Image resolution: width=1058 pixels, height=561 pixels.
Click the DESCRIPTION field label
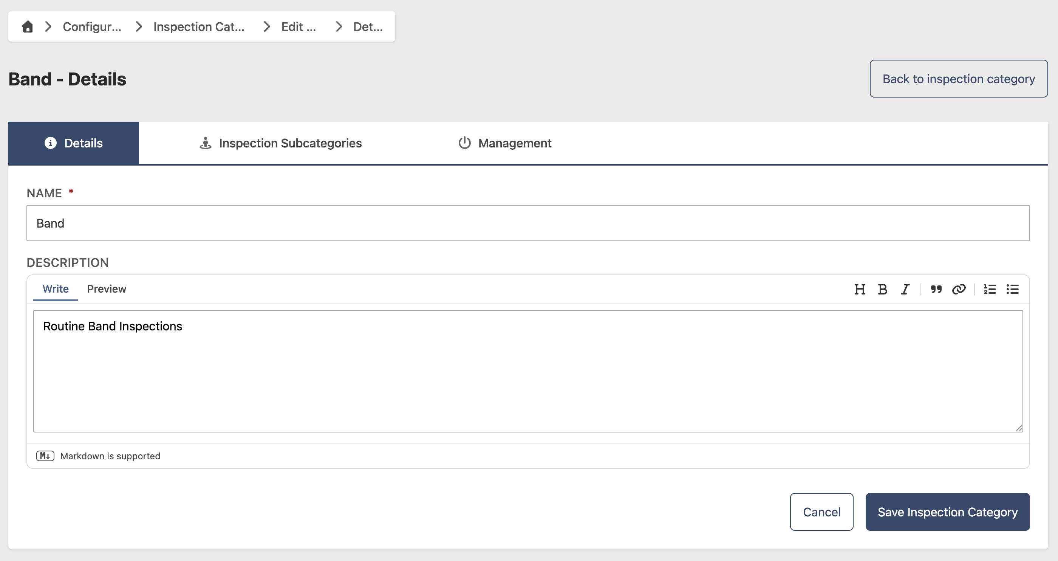tap(68, 263)
